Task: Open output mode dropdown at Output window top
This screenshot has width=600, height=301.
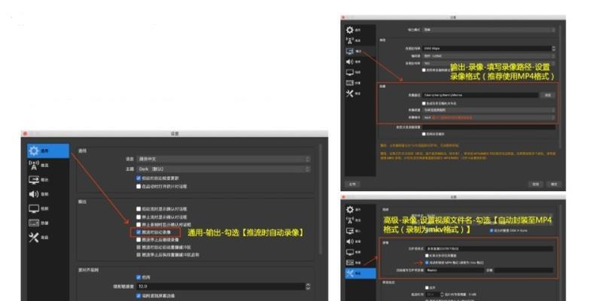Action: coord(489,29)
